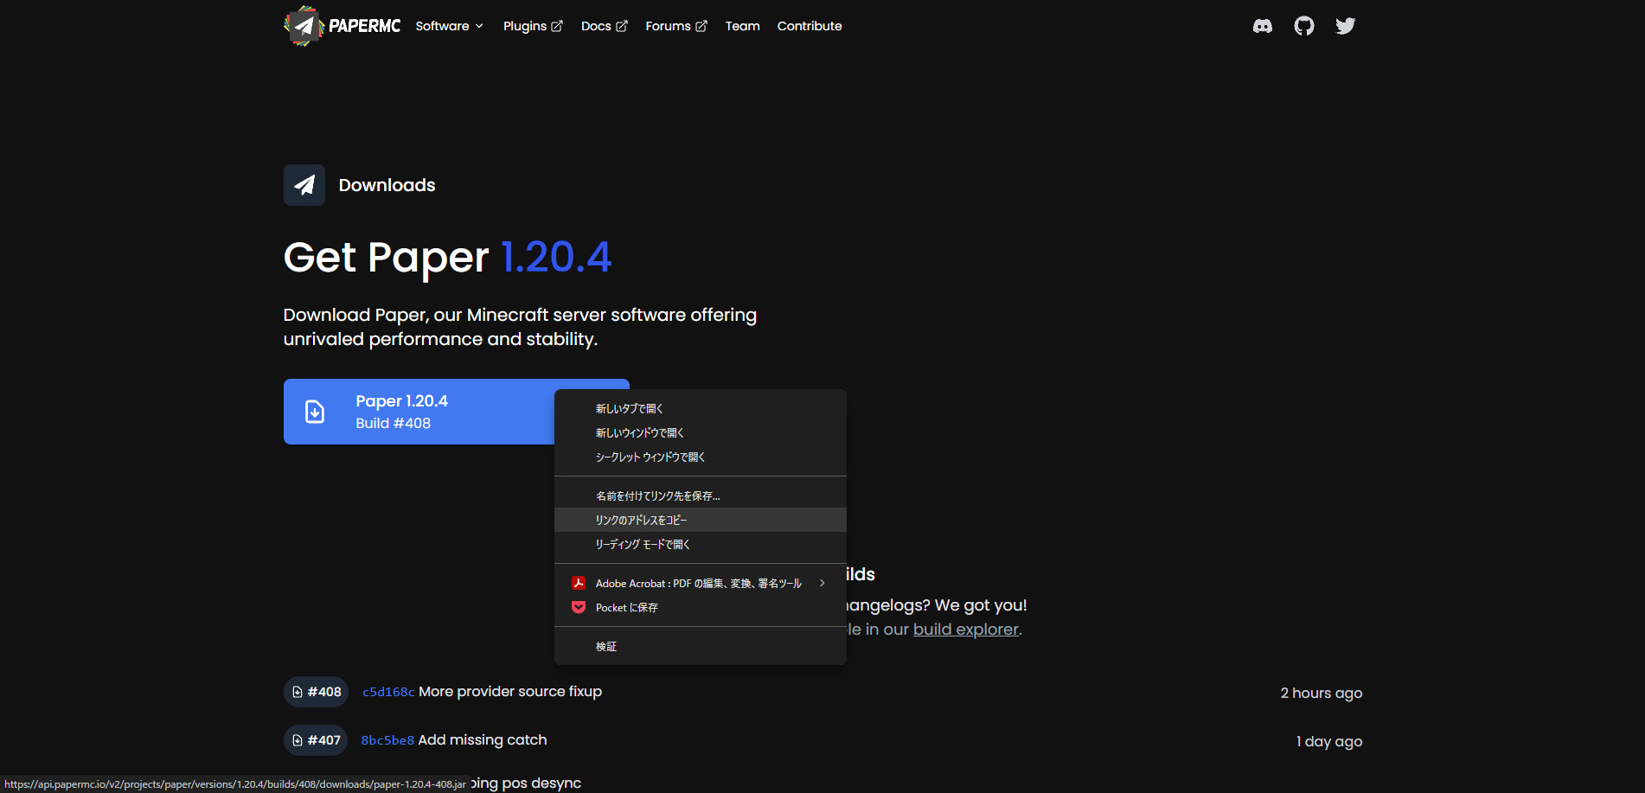Open the Plugins nav link
The height and width of the screenshot is (793, 1645).
pyautogui.click(x=534, y=26)
